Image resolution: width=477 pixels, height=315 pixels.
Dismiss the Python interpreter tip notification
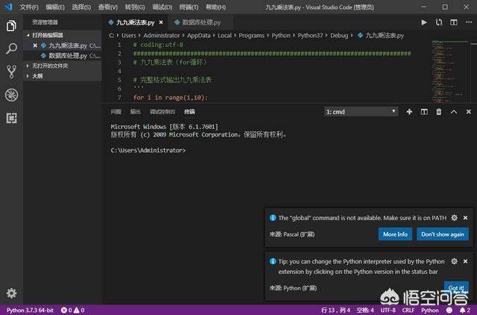pyautogui.click(x=465, y=261)
